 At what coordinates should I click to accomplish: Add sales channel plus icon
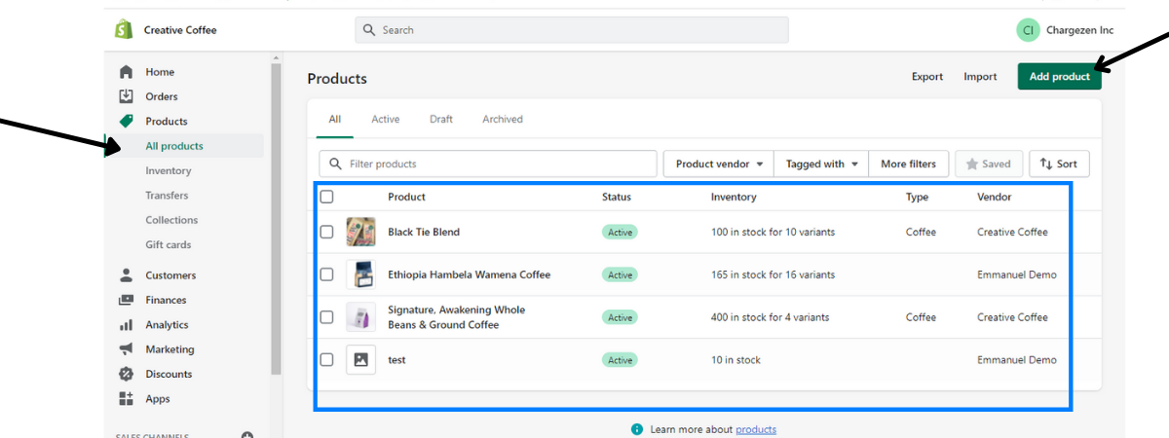247,435
